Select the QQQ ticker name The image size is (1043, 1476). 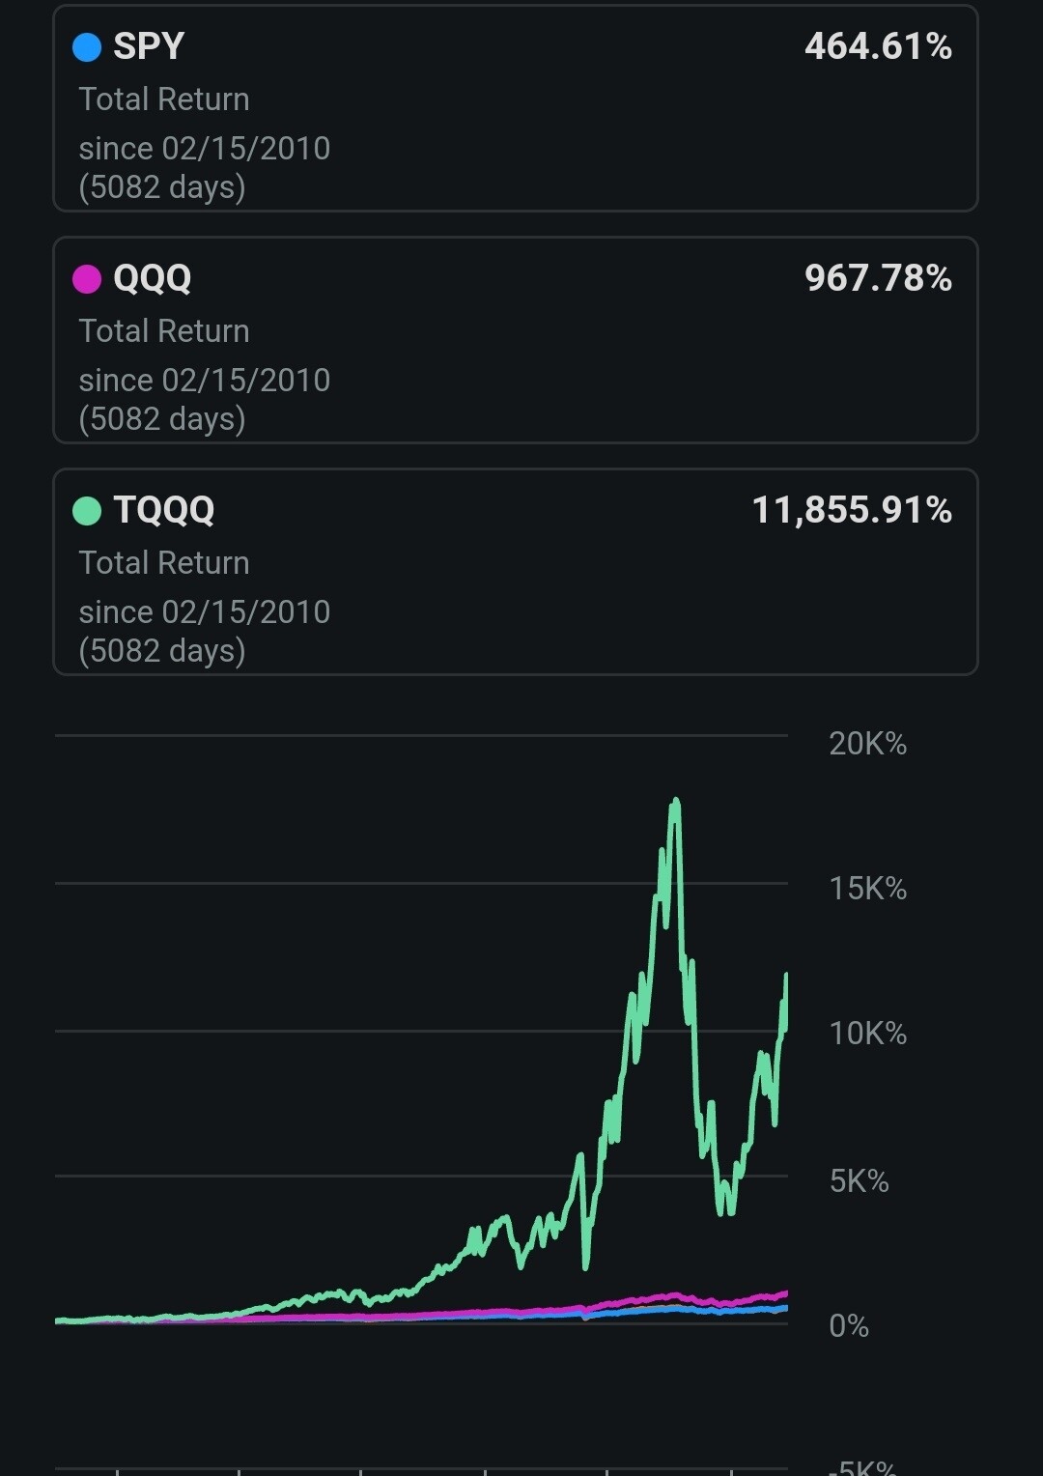[153, 278]
